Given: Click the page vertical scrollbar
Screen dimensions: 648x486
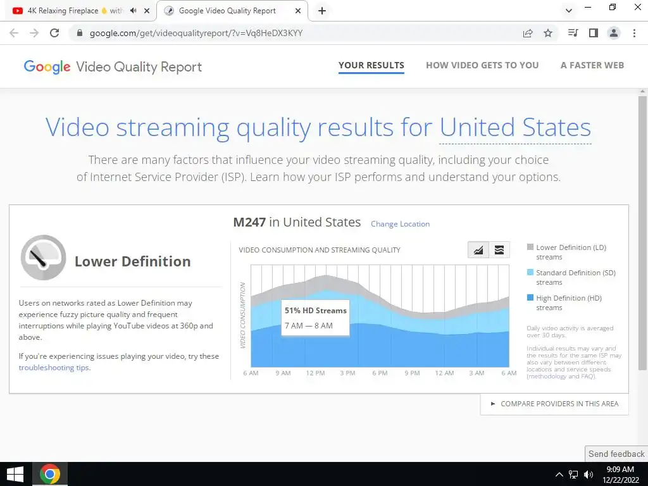Looking at the screenshot, I should coord(642,233).
